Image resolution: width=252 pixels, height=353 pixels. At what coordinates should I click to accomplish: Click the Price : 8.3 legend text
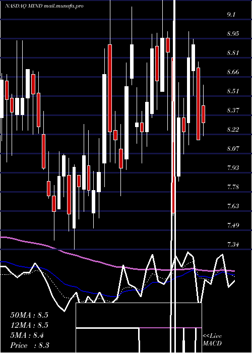[x=30, y=345]
